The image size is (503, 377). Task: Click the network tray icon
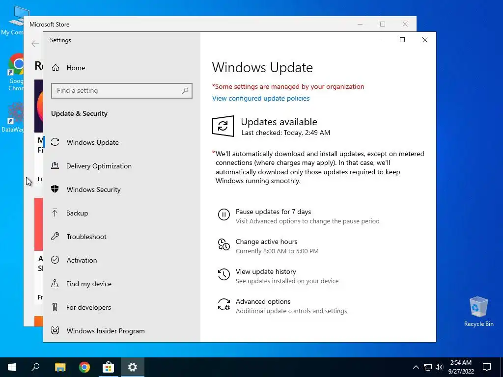[x=428, y=367]
